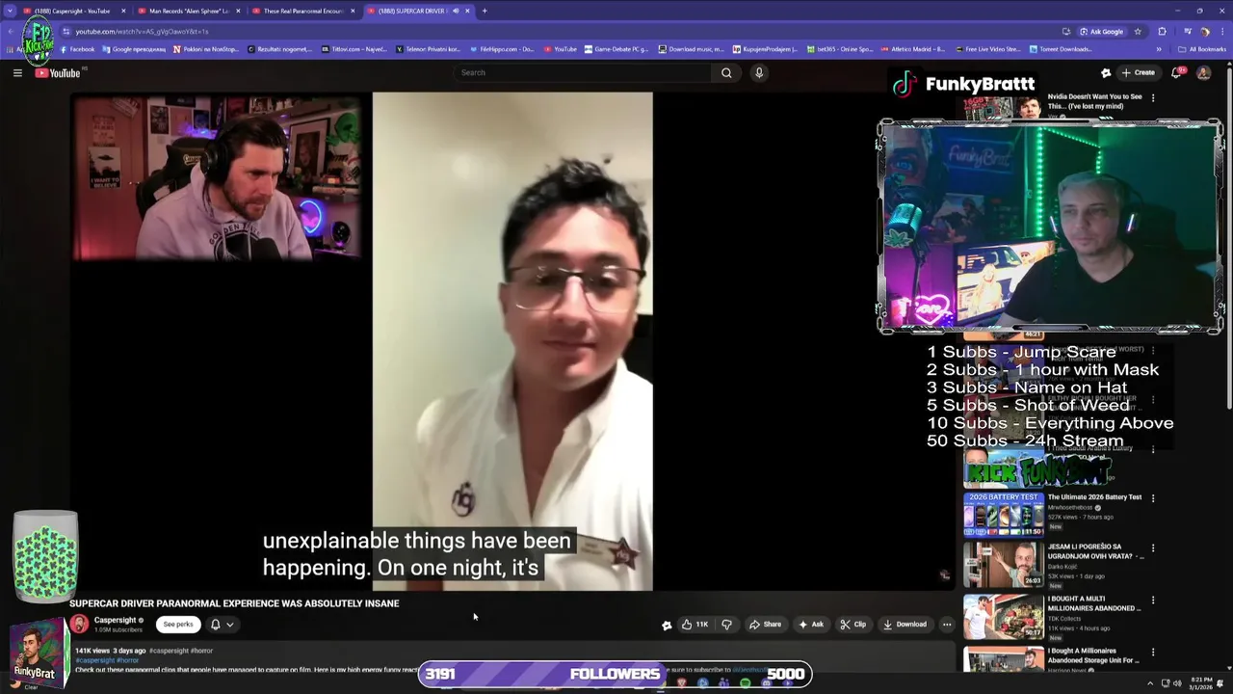Open the taskbar clock showing 8:21 PM
The image size is (1233, 694).
[1200, 683]
